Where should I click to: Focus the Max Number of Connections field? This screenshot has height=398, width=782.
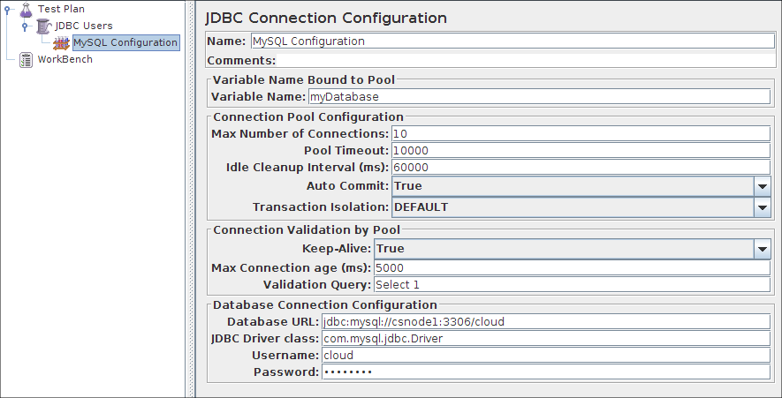(x=581, y=134)
